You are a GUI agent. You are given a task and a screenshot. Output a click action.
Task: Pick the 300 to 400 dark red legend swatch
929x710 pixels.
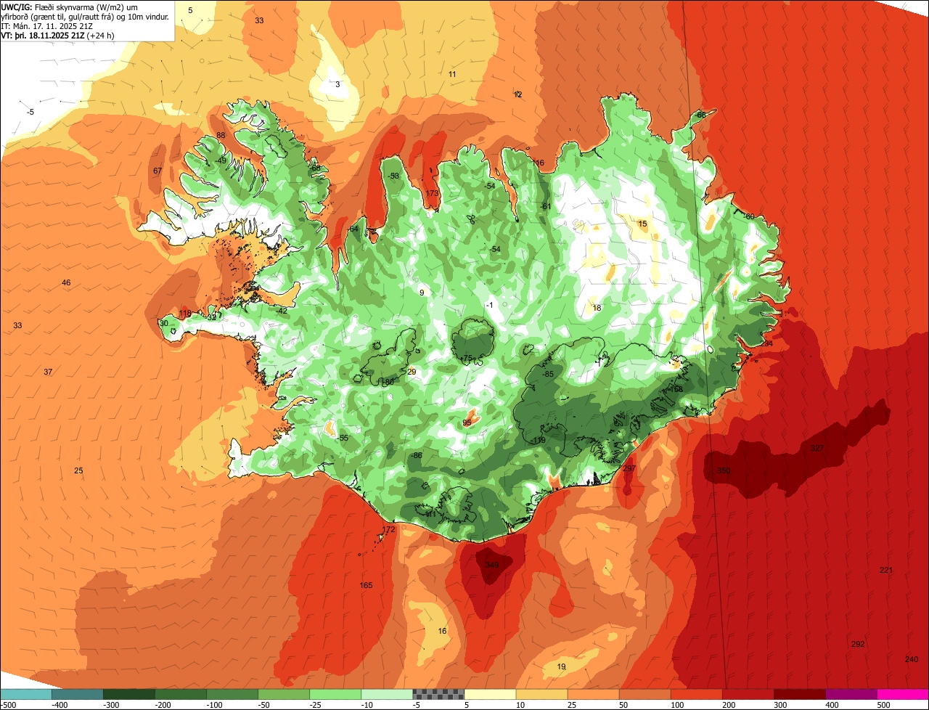point(799,694)
